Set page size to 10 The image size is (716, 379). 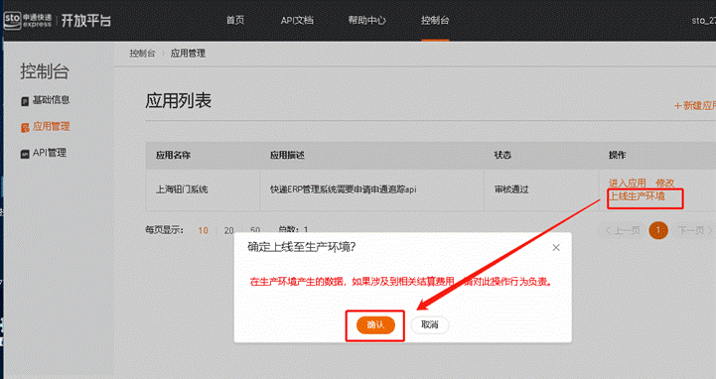pyautogui.click(x=204, y=230)
